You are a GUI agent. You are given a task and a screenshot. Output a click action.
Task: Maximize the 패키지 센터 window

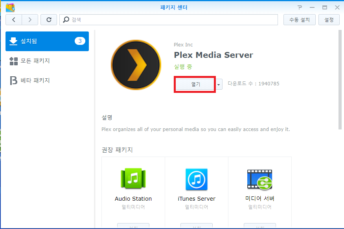(x=325, y=7)
